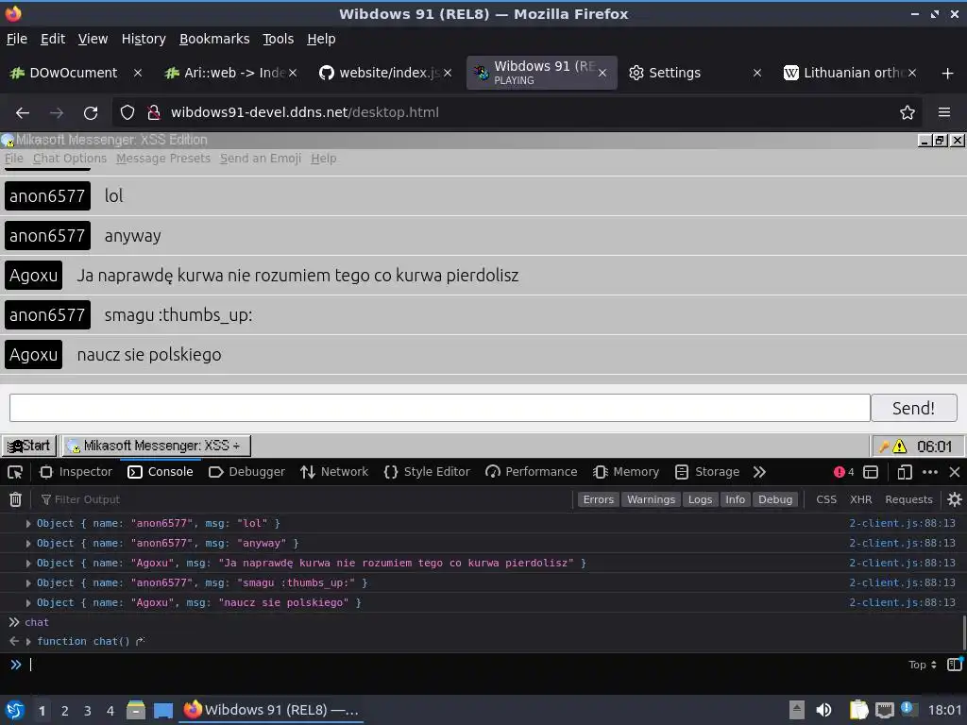Click the Wibdows Start button
Screen dimensions: 967x725
tap(29, 446)
